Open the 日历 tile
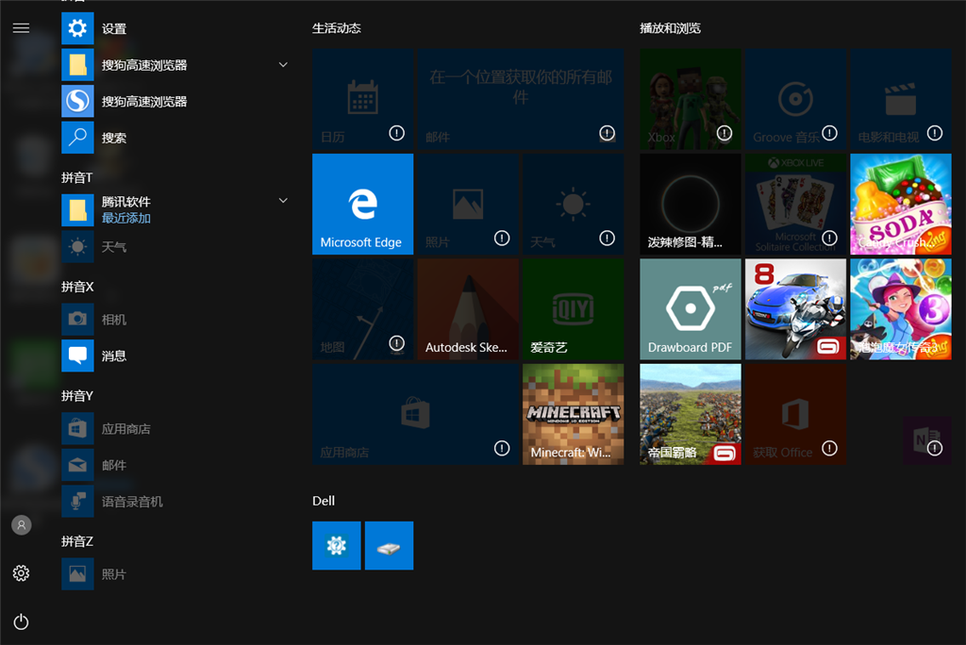 click(x=363, y=99)
